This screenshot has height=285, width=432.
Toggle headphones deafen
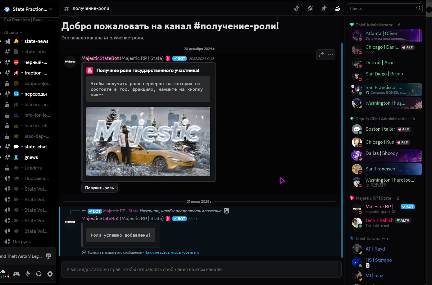coord(39,274)
